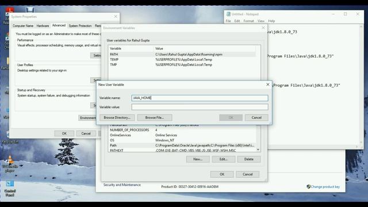This screenshot has height=207, width=368.
Task: Click New under system variables
Action: 198,159
